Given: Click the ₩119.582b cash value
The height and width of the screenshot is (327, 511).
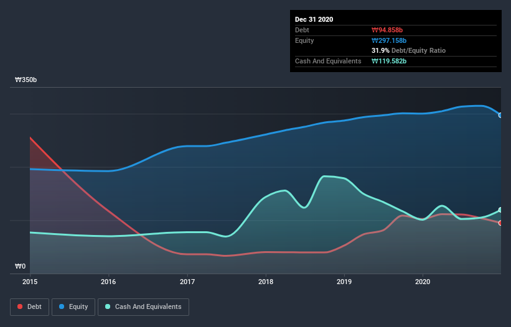Looking at the screenshot, I should click(x=389, y=61).
